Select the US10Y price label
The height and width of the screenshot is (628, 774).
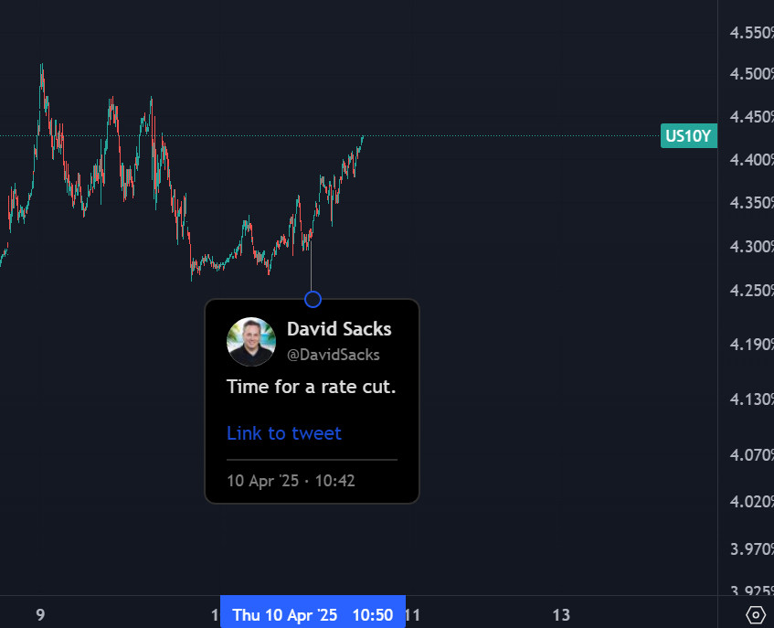[689, 136]
